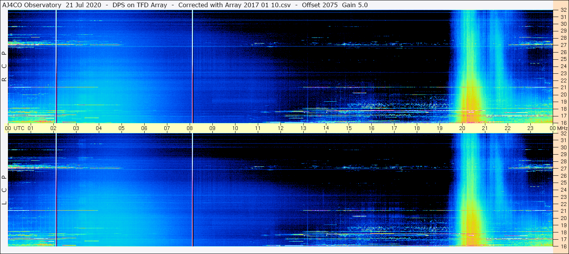569x254 pixels.
Task: Click the 27 MHz label of the RCP panel
Action: pyautogui.click(x=563, y=45)
